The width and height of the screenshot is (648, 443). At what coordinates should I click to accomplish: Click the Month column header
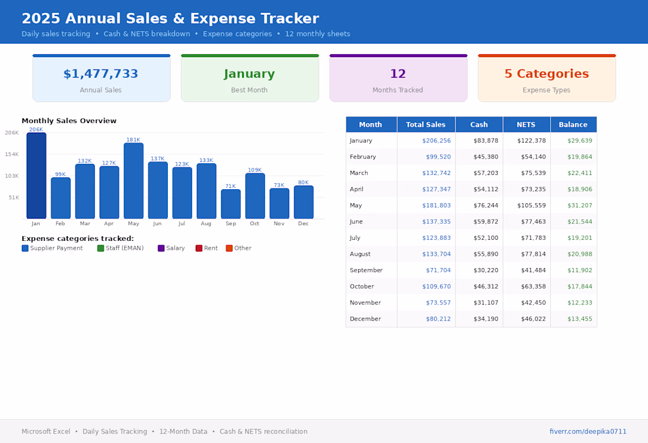coord(371,124)
